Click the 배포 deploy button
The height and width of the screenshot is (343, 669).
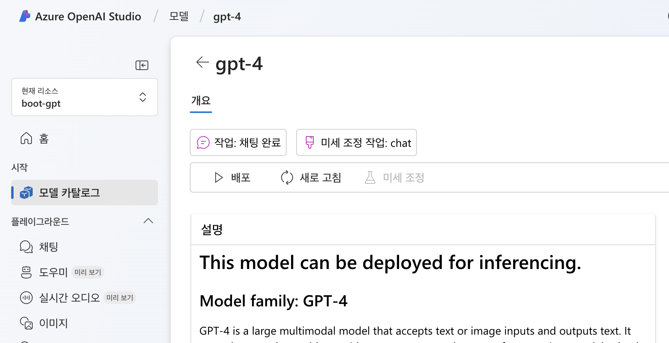(232, 177)
